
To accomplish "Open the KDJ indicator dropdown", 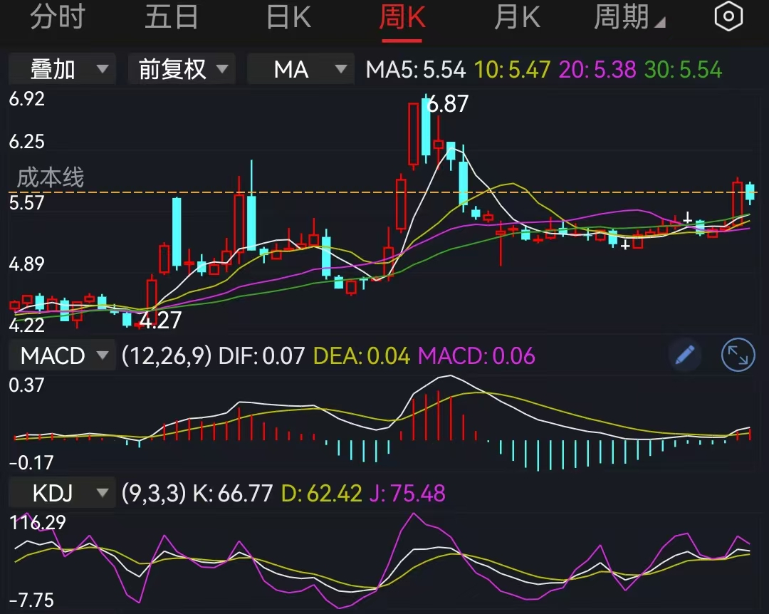I will tap(102, 492).
